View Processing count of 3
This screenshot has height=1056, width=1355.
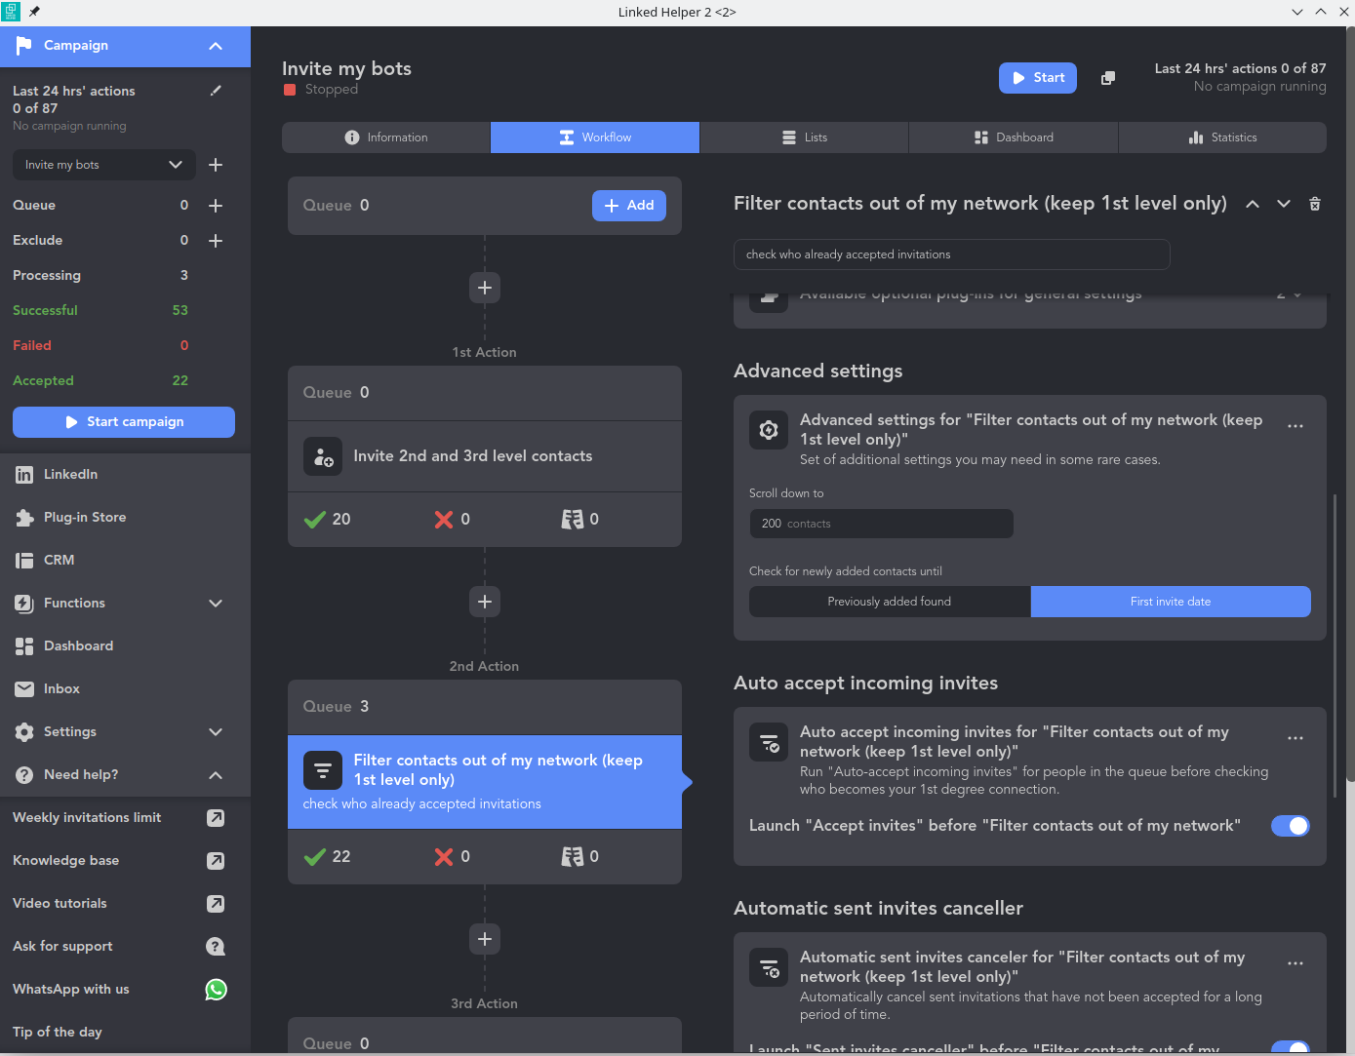(184, 276)
